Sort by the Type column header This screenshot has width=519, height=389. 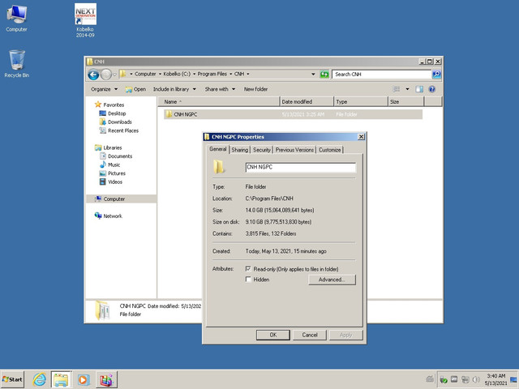coord(360,101)
